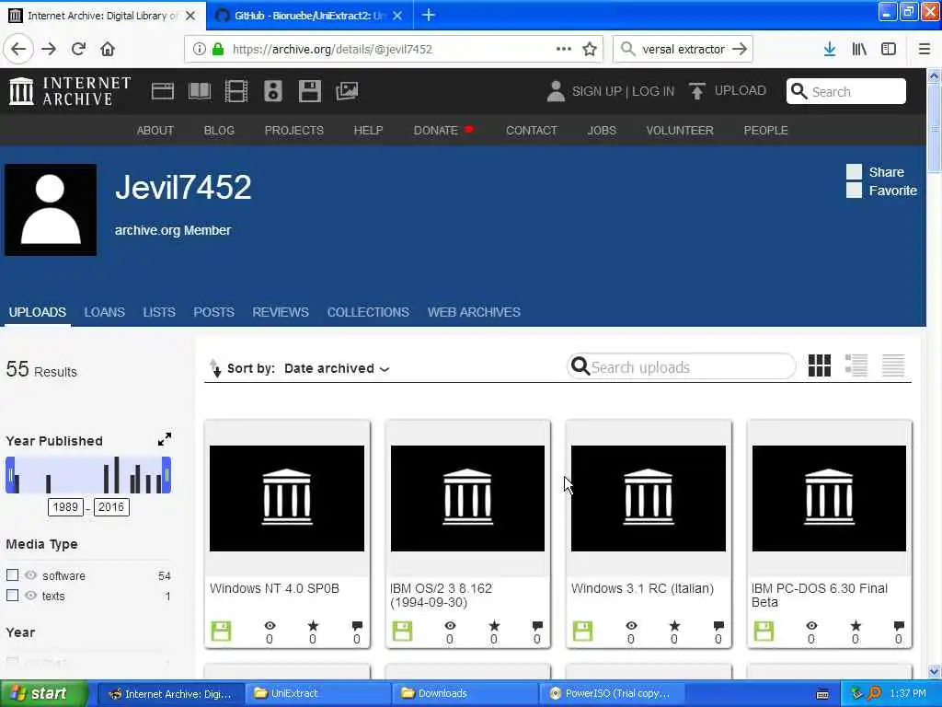
Task: Open the PowerISO taskbar window
Action: coord(612,693)
